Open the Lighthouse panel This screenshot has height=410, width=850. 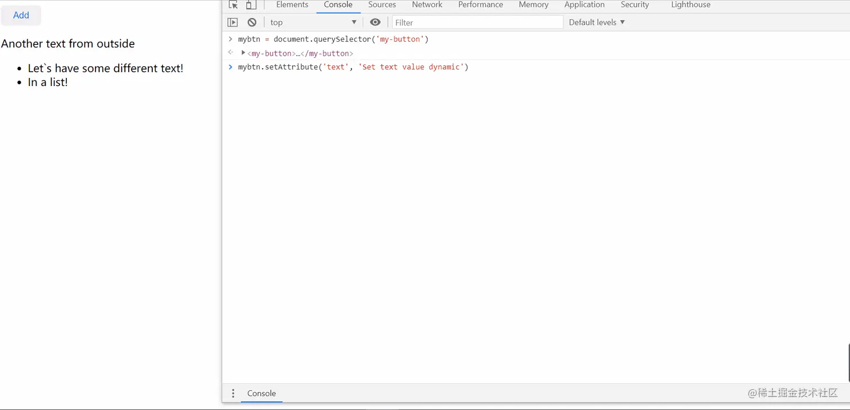[x=690, y=5]
